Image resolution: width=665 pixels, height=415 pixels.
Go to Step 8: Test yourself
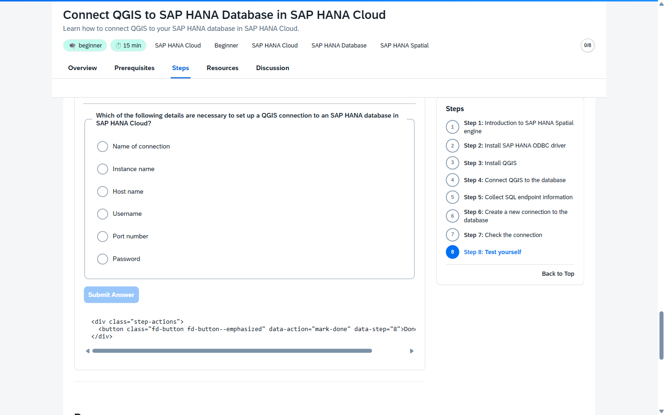tap(492, 252)
